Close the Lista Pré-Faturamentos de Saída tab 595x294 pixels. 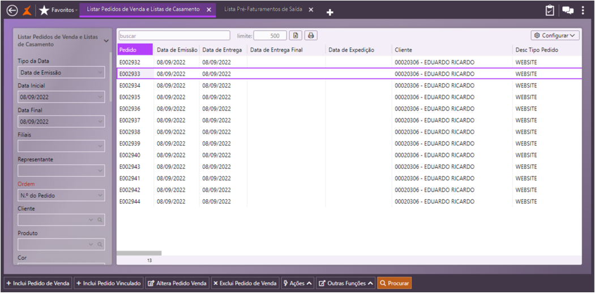point(311,10)
